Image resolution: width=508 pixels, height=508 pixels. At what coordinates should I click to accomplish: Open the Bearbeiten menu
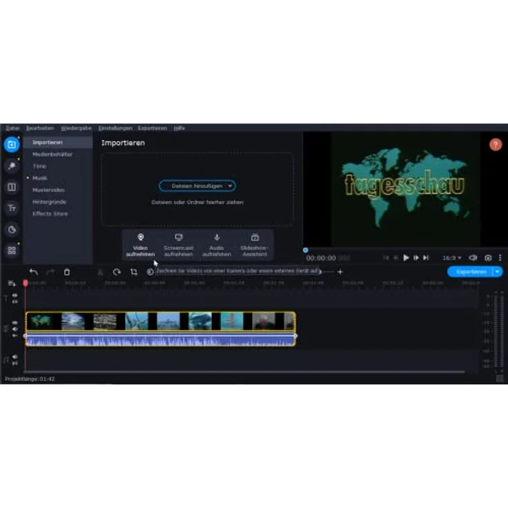tap(40, 128)
